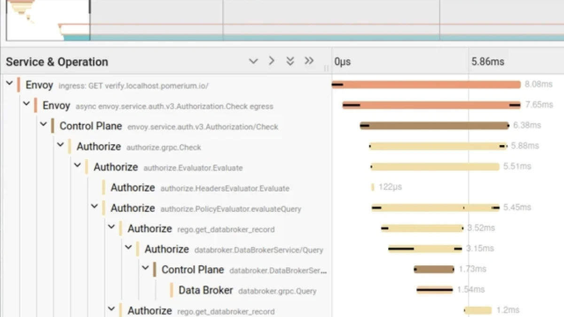Click the expand all double-down chevron icon
This screenshot has height=317, width=564.
pyautogui.click(x=290, y=61)
